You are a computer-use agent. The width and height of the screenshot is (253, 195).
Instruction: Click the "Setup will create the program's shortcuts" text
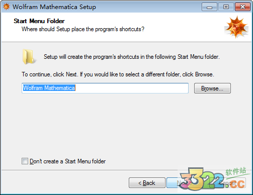[x=132, y=57]
